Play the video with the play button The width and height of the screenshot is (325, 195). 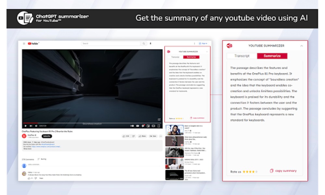click(25, 126)
